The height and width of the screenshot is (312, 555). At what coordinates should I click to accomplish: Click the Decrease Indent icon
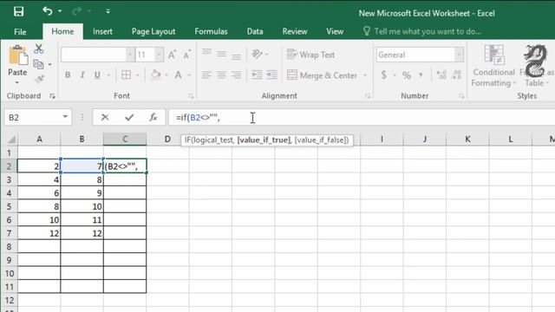[257, 75]
